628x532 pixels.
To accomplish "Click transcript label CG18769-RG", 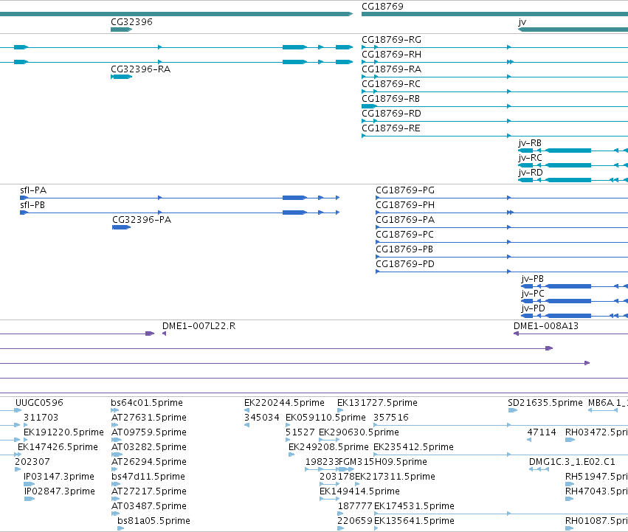I will pyautogui.click(x=391, y=40).
